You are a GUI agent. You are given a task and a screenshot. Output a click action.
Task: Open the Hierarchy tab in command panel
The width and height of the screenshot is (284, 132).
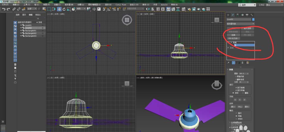pos(237,15)
